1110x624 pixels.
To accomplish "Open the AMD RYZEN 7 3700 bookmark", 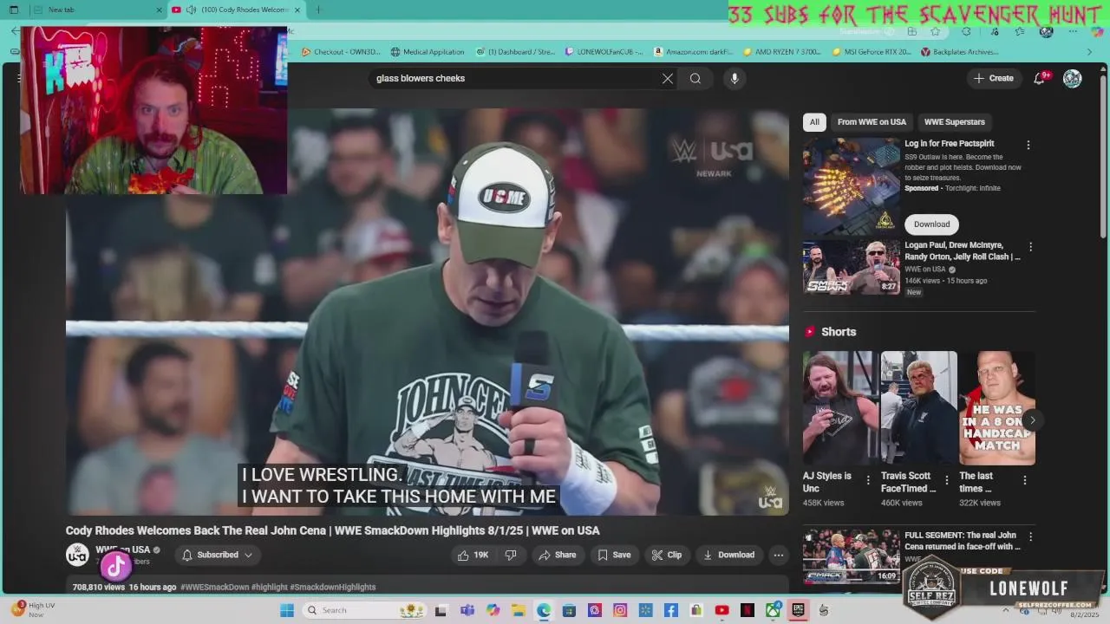I will [781, 52].
